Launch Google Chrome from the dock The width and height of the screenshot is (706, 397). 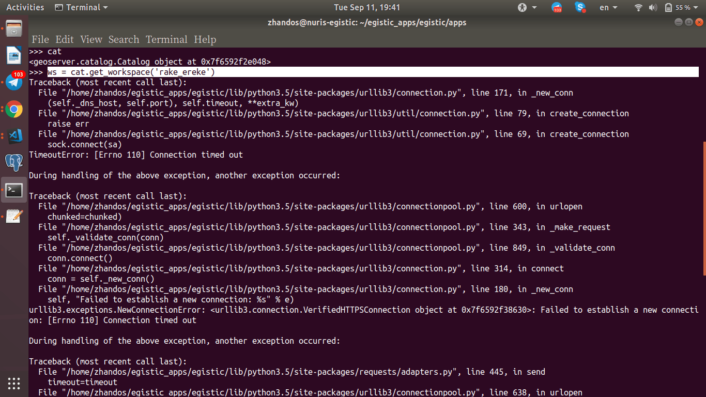[14, 109]
